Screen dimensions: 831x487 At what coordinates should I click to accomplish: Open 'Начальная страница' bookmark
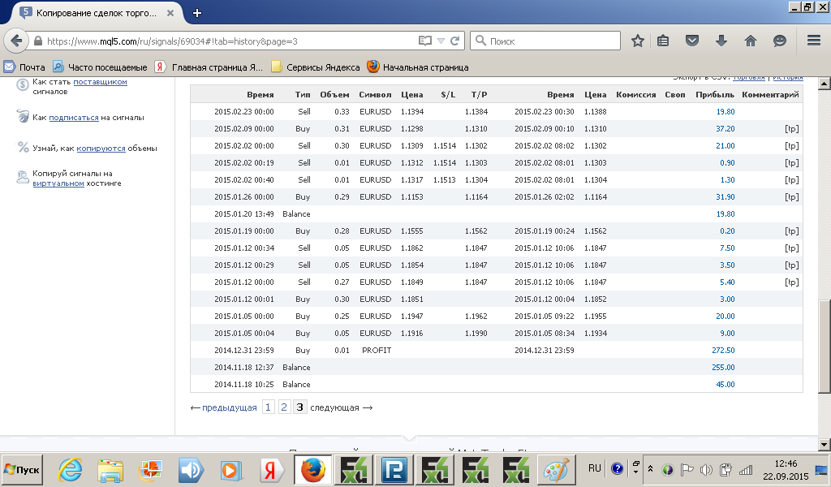click(x=418, y=67)
